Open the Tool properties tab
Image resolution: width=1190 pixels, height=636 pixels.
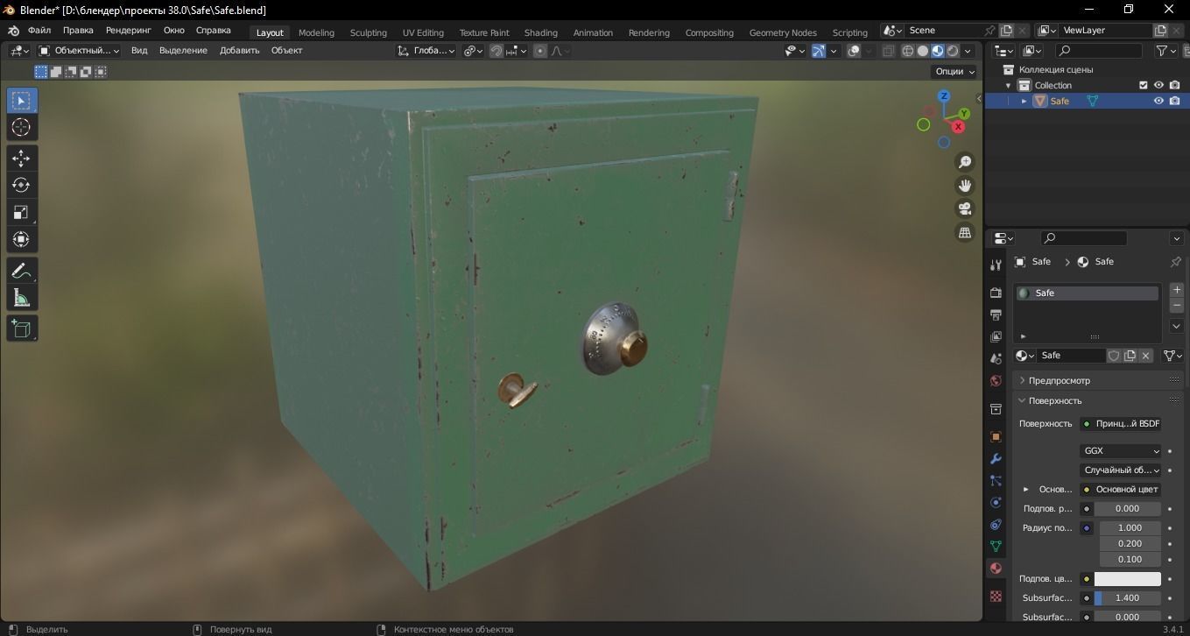pyautogui.click(x=996, y=265)
